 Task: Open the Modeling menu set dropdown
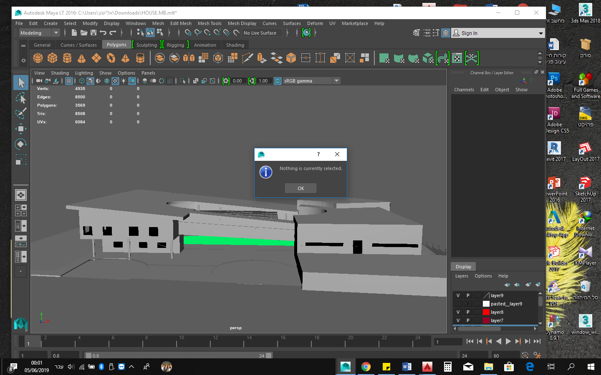coord(56,32)
